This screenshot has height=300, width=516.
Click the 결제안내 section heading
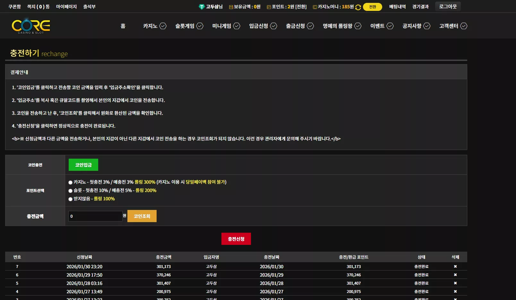point(19,72)
